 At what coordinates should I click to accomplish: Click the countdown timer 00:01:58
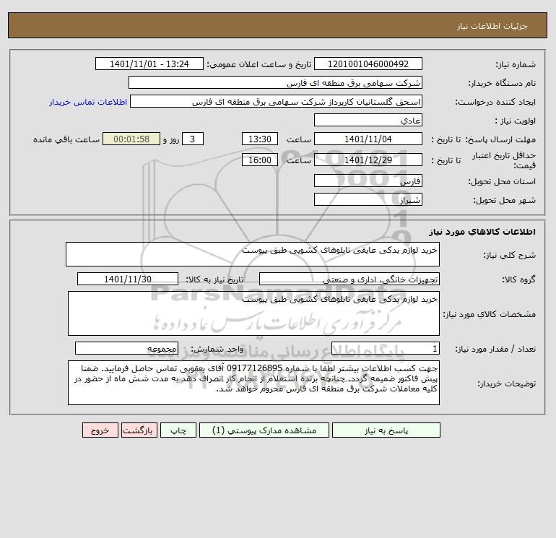[131, 139]
